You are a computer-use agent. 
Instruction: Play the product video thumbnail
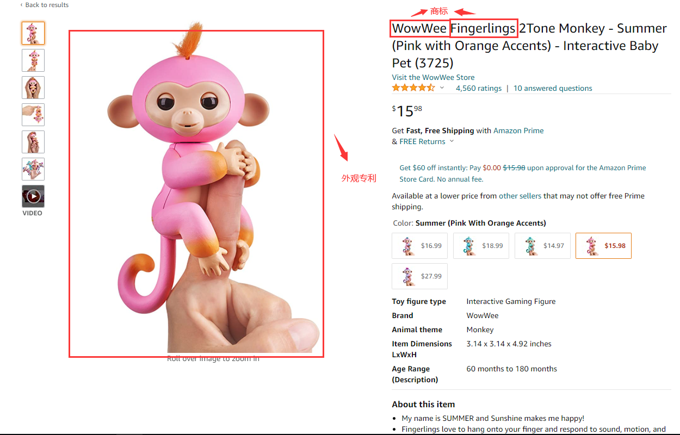click(x=33, y=196)
